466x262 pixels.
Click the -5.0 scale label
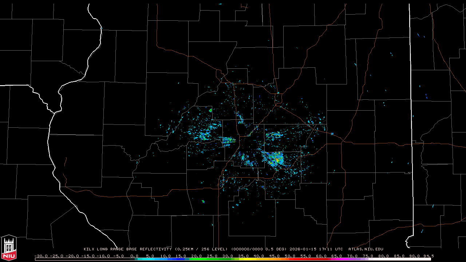118,256
